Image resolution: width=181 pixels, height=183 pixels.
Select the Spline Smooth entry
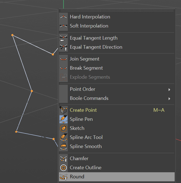tap(117, 146)
